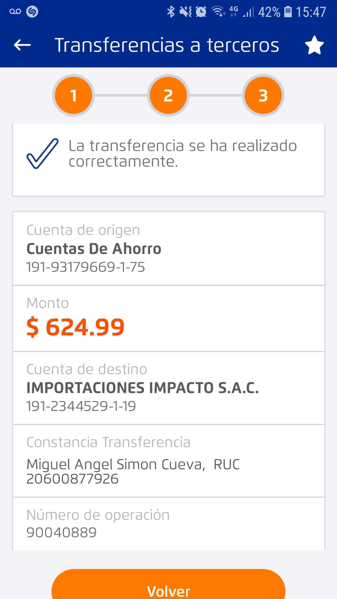Tap the muted sound status icon
The image size is (337, 599).
[185, 12]
